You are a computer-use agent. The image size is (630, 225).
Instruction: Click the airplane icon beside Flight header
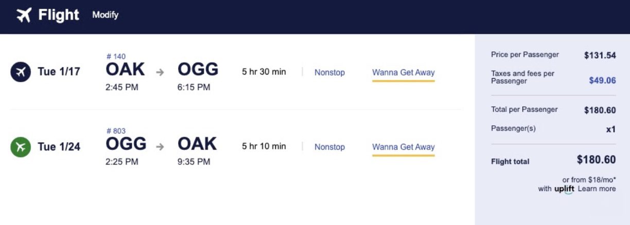[24, 15]
